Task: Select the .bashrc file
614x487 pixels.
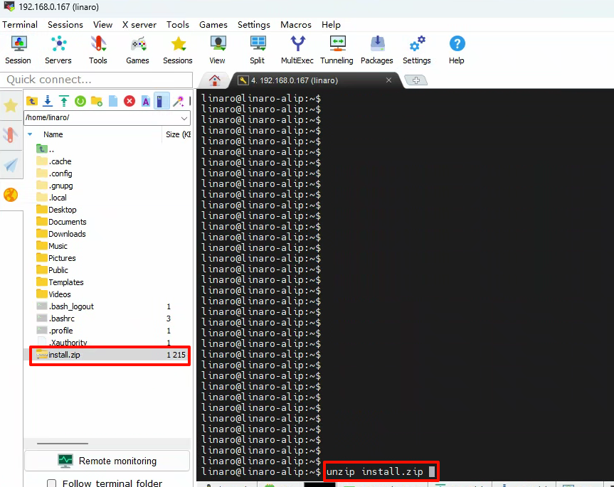Action: (55, 319)
